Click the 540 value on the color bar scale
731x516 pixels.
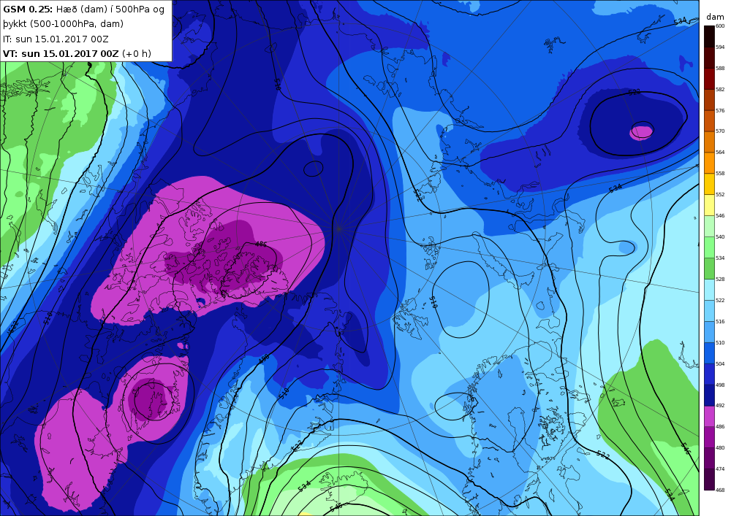click(720, 236)
